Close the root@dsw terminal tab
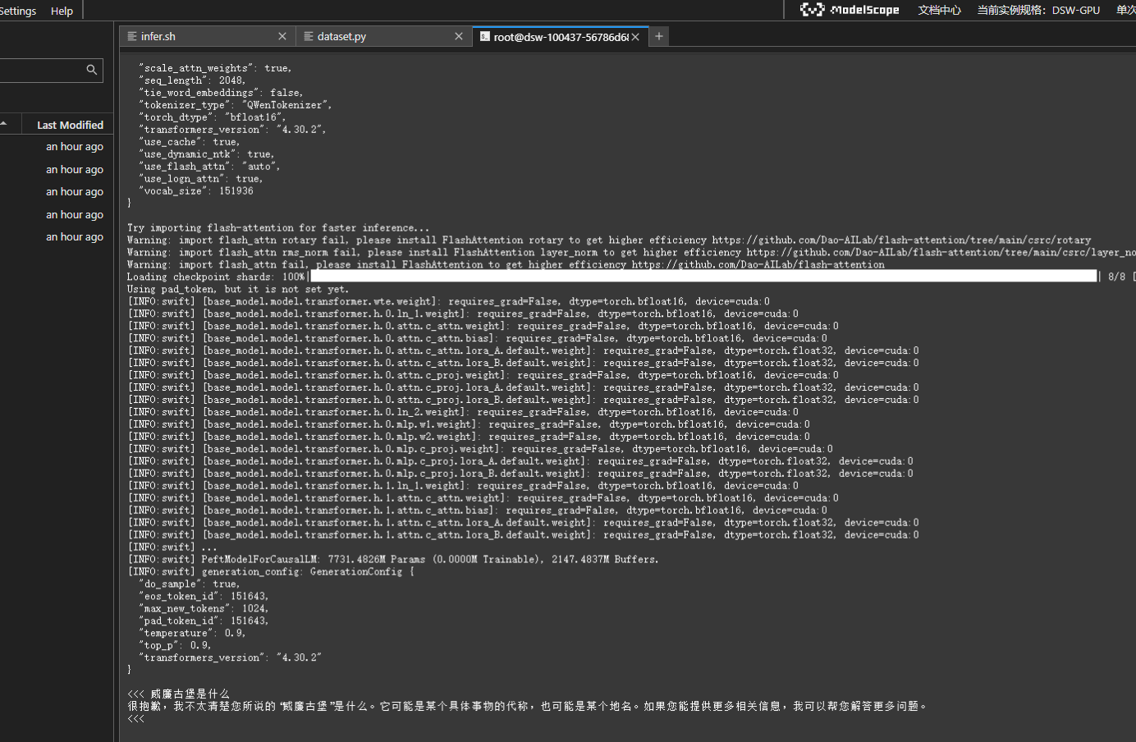 pyautogui.click(x=635, y=37)
